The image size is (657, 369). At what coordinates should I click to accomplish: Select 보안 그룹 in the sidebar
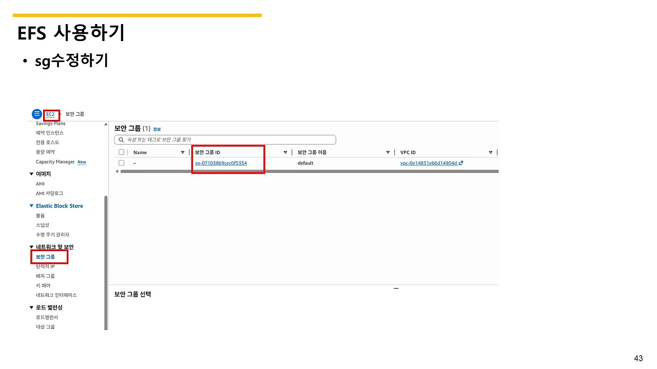pos(45,257)
